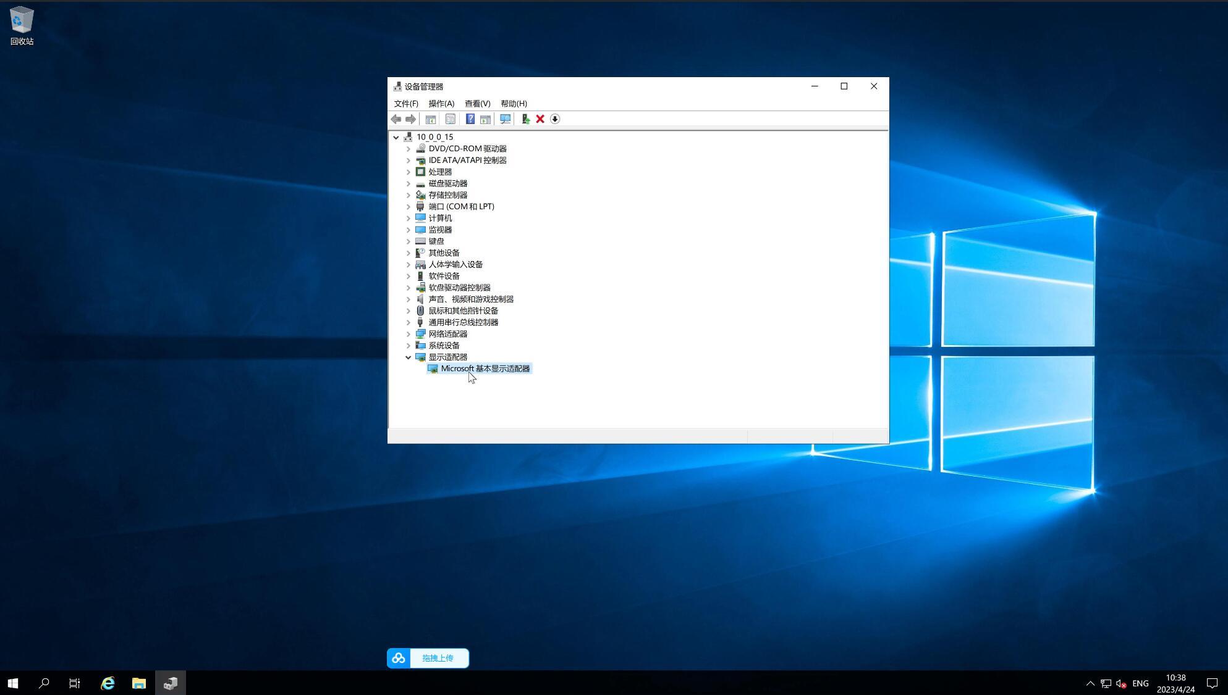Click the cloud icon beside 拖拽上传
The width and height of the screenshot is (1228, 695).
399,658
